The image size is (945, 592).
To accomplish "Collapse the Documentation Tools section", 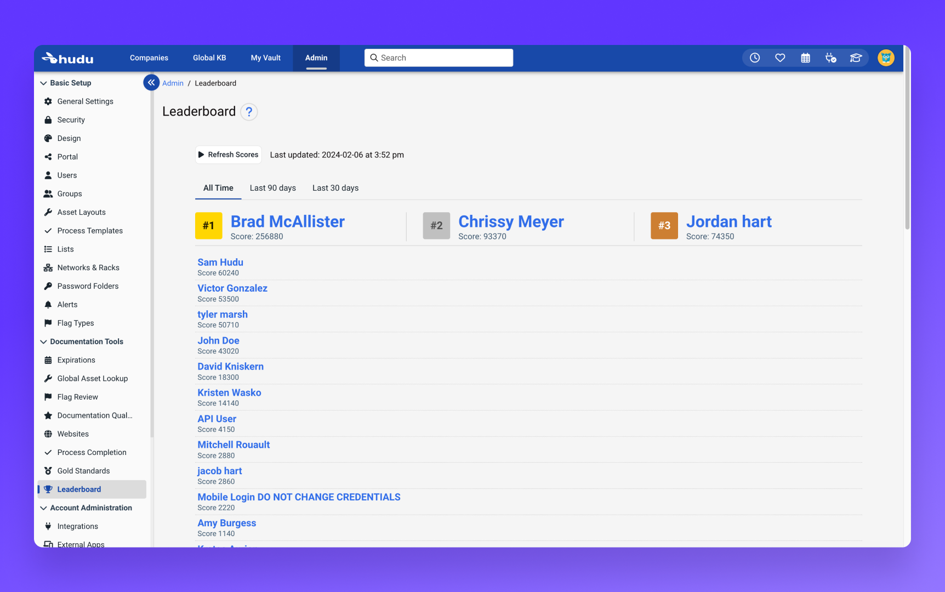I will pyautogui.click(x=44, y=341).
